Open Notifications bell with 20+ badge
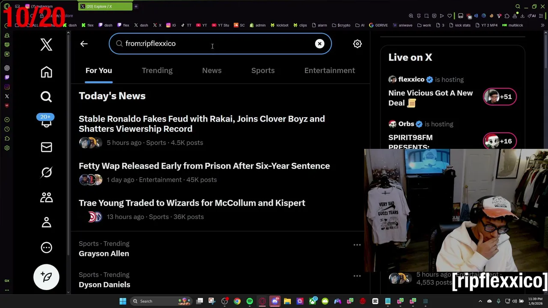 (x=46, y=121)
